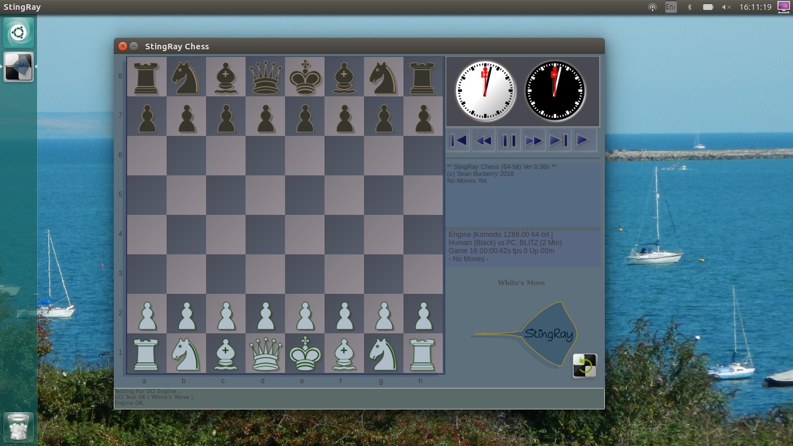Click 'Human (Black) vs PC, BLITZ' line
The image size is (793, 446).
pos(505,243)
